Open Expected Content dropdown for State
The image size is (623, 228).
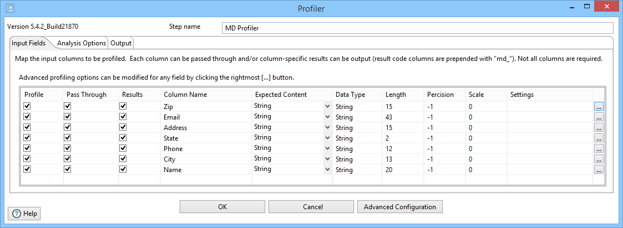(327, 138)
